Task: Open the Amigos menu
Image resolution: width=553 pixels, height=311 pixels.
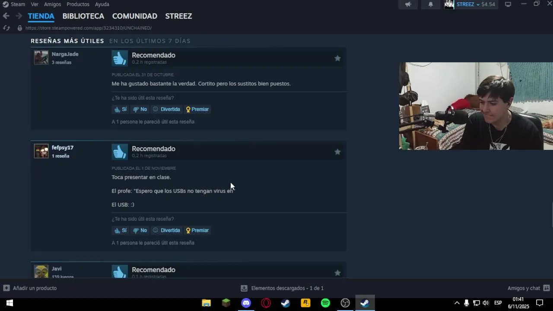Action: point(52,4)
